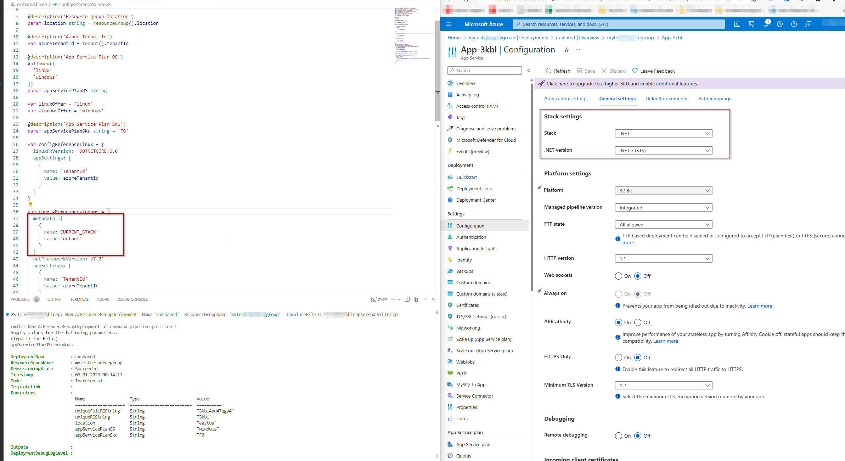Select .NET version dropdown
The image size is (845, 461).
(x=662, y=150)
